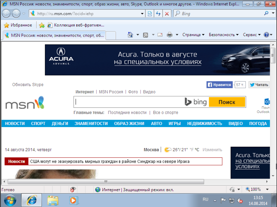277x207 pixels.
Task: Open the Все о спорте topic link
Action: [166, 112]
